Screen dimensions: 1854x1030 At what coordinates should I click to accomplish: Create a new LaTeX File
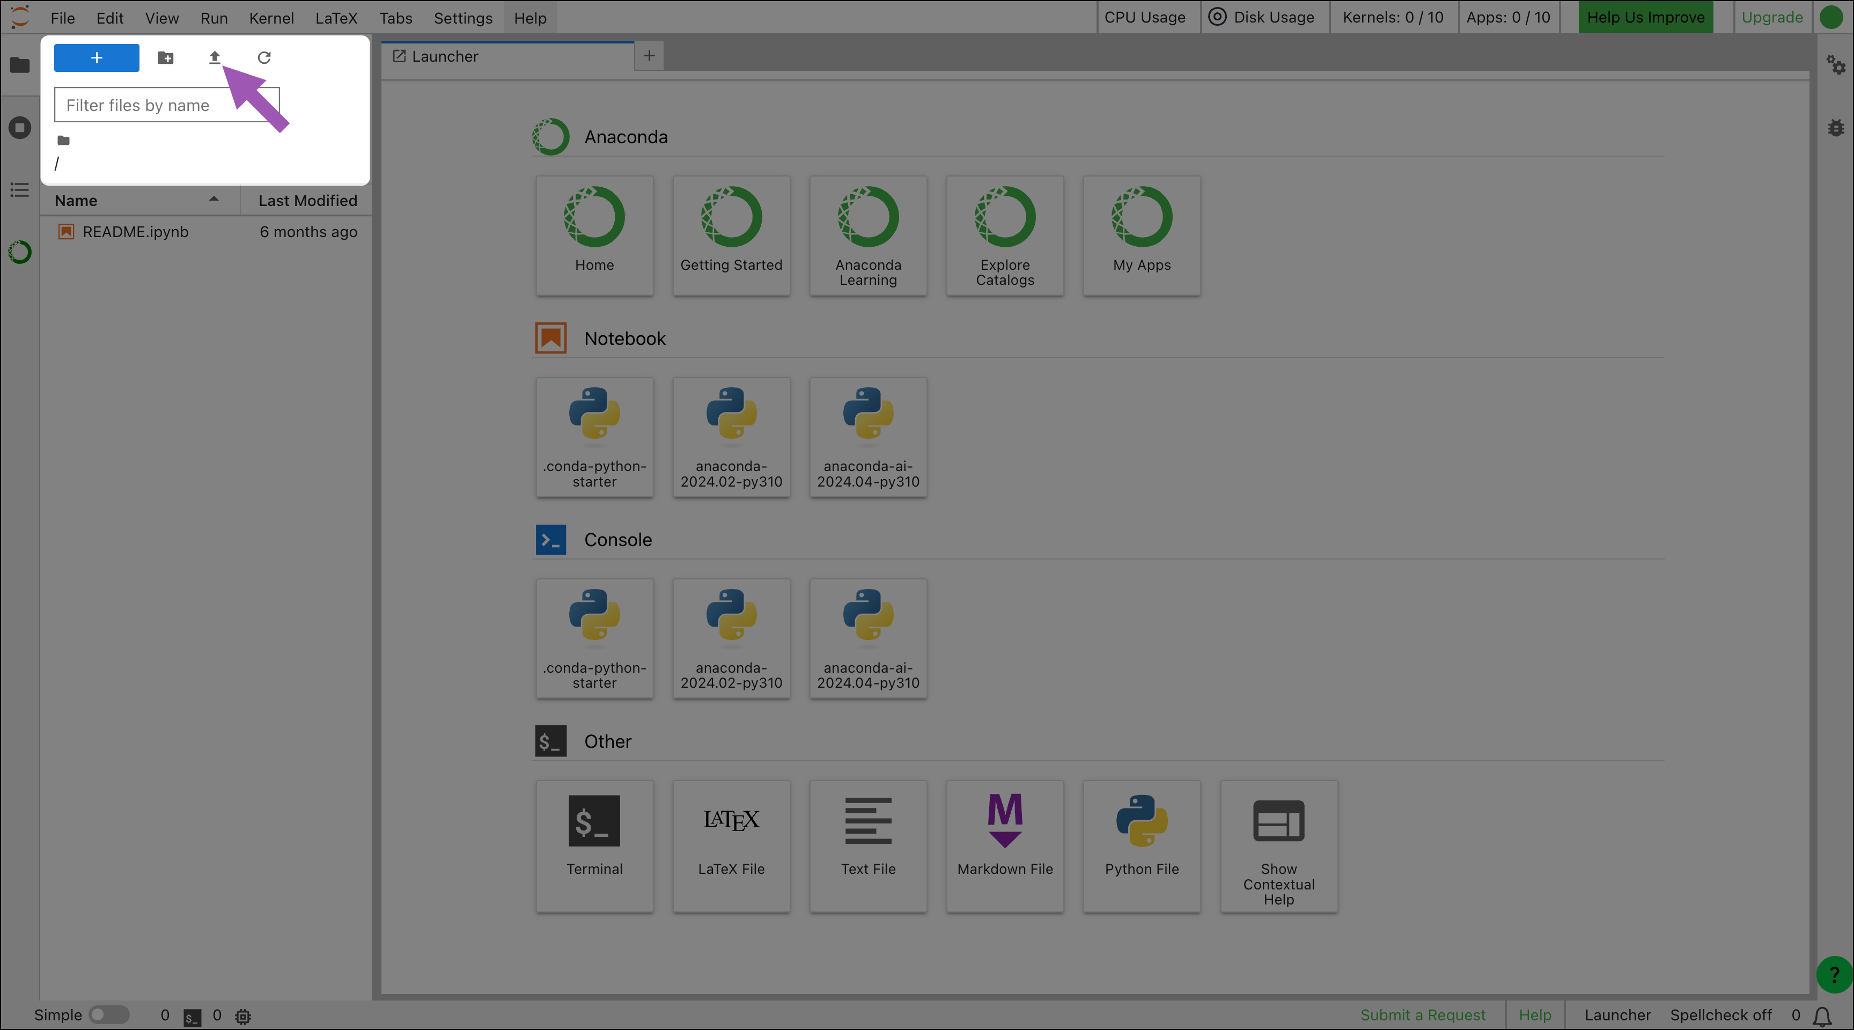[731, 847]
